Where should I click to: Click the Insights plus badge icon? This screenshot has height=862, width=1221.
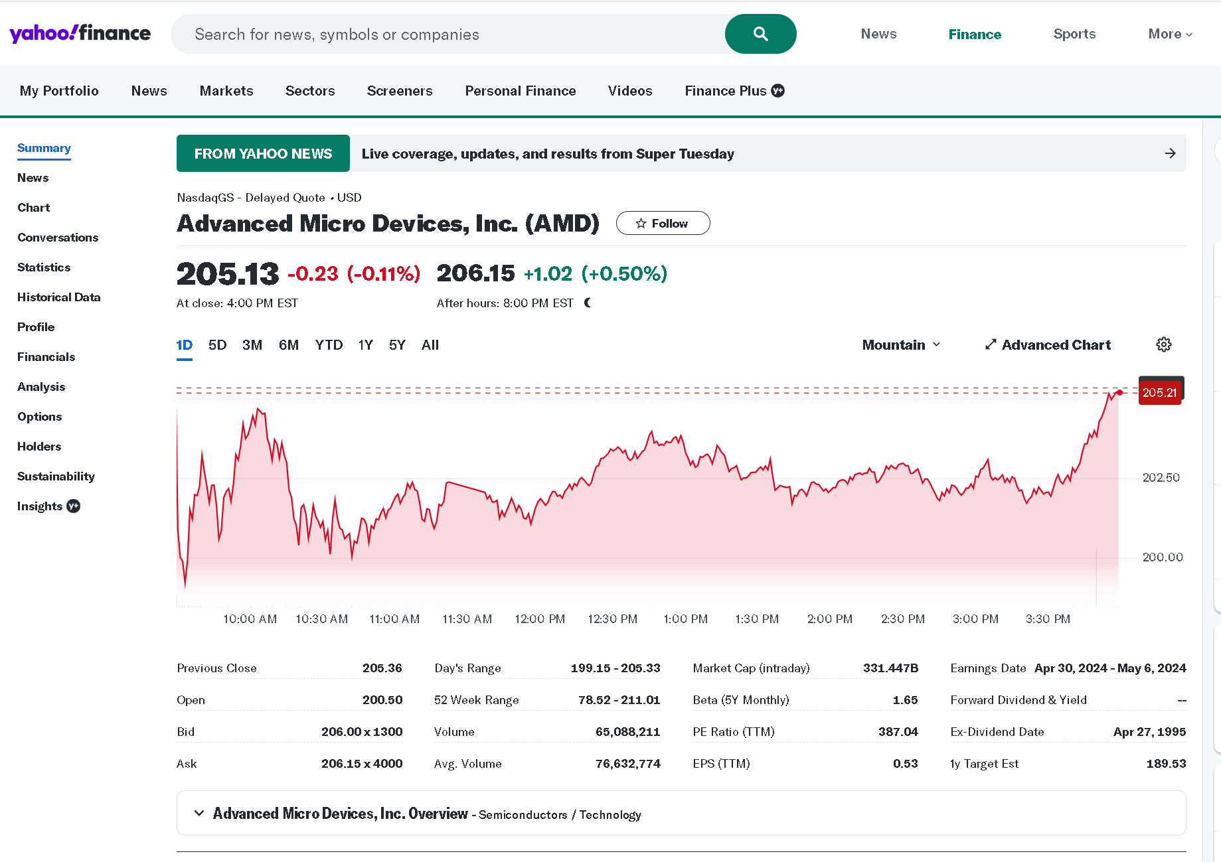74,506
